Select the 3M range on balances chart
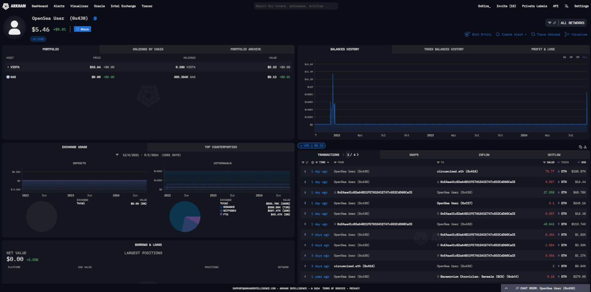The height and width of the screenshot is (292, 591). click(x=577, y=57)
